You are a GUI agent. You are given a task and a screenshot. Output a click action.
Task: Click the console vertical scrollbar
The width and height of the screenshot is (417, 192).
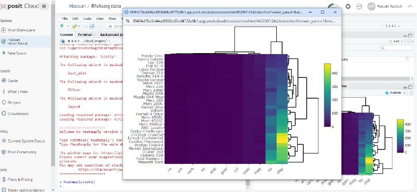pos(248,183)
